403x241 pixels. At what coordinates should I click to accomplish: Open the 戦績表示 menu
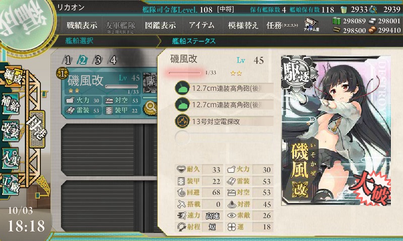click(x=82, y=25)
